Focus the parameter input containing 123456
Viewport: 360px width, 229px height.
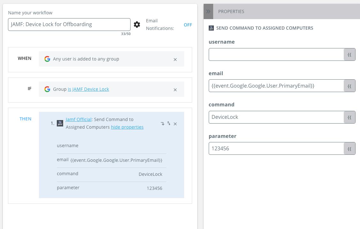point(276,148)
